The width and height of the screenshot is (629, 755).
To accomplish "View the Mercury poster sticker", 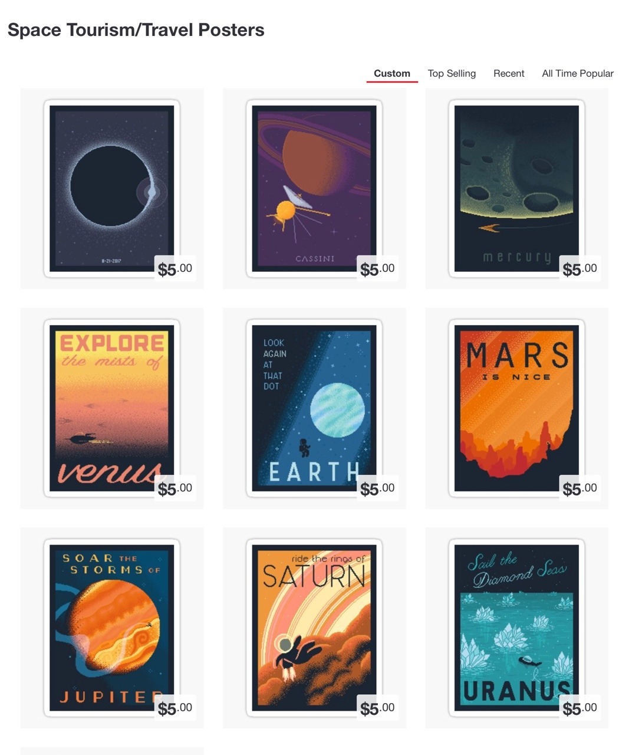I will point(517,189).
